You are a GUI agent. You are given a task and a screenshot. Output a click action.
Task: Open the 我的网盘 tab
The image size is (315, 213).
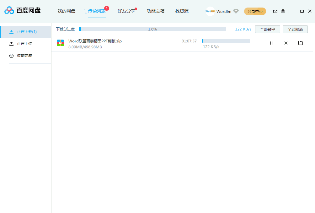point(66,11)
